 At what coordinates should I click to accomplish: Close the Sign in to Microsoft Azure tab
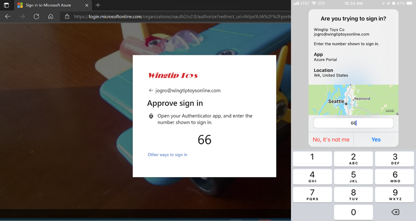point(87,5)
